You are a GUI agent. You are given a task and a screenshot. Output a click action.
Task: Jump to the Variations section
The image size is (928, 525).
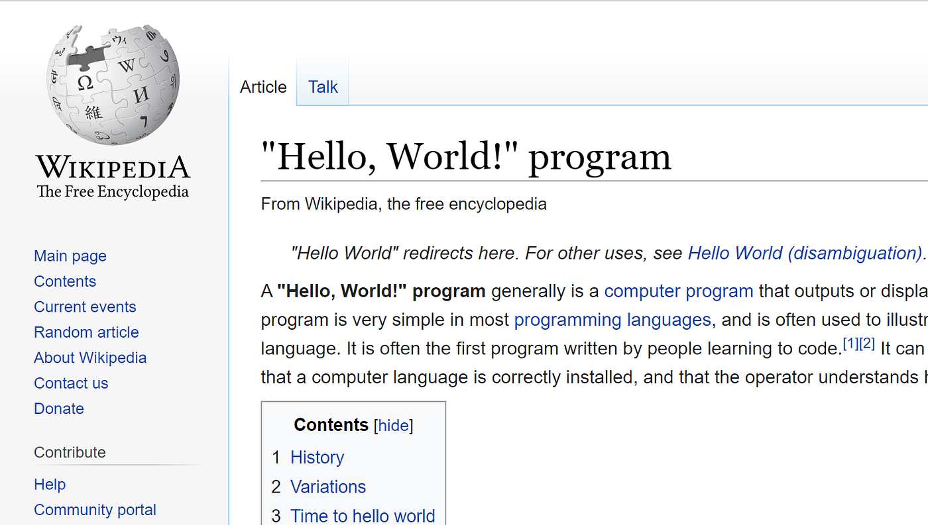coord(328,487)
